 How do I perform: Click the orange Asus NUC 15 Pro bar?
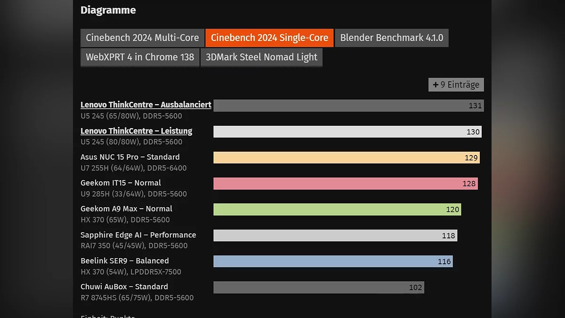pyautogui.click(x=346, y=158)
